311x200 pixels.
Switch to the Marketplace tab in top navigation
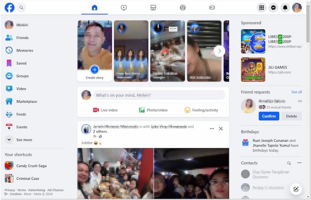tap(153, 7)
